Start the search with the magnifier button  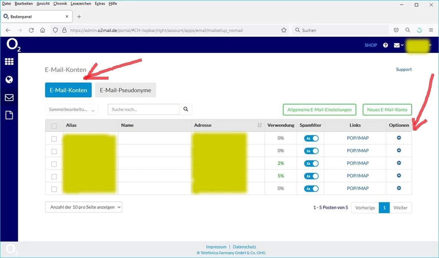(x=185, y=109)
